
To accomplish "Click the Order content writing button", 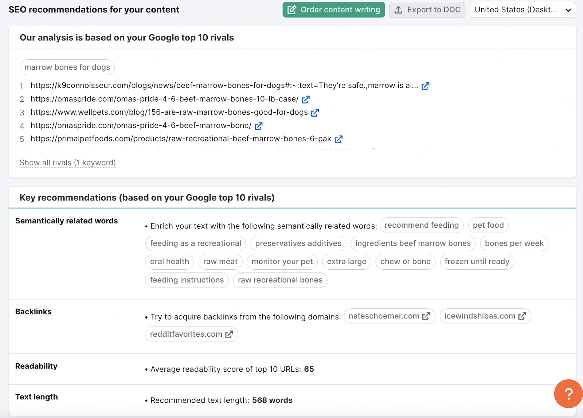I will tap(333, 10).
